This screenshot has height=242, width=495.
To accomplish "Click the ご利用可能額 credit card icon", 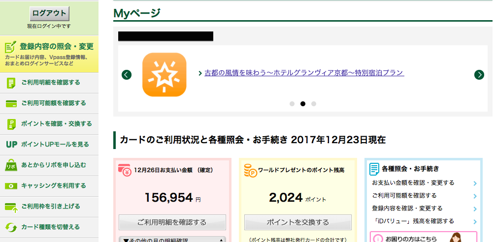I will coord(11,103).
